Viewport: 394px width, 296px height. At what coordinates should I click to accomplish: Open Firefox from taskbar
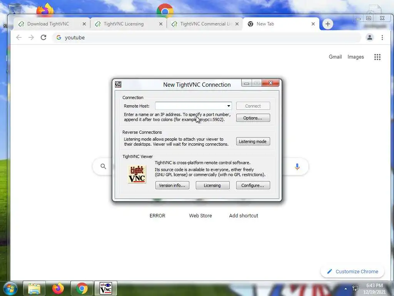pyautogui.click(x=58, y=288)
